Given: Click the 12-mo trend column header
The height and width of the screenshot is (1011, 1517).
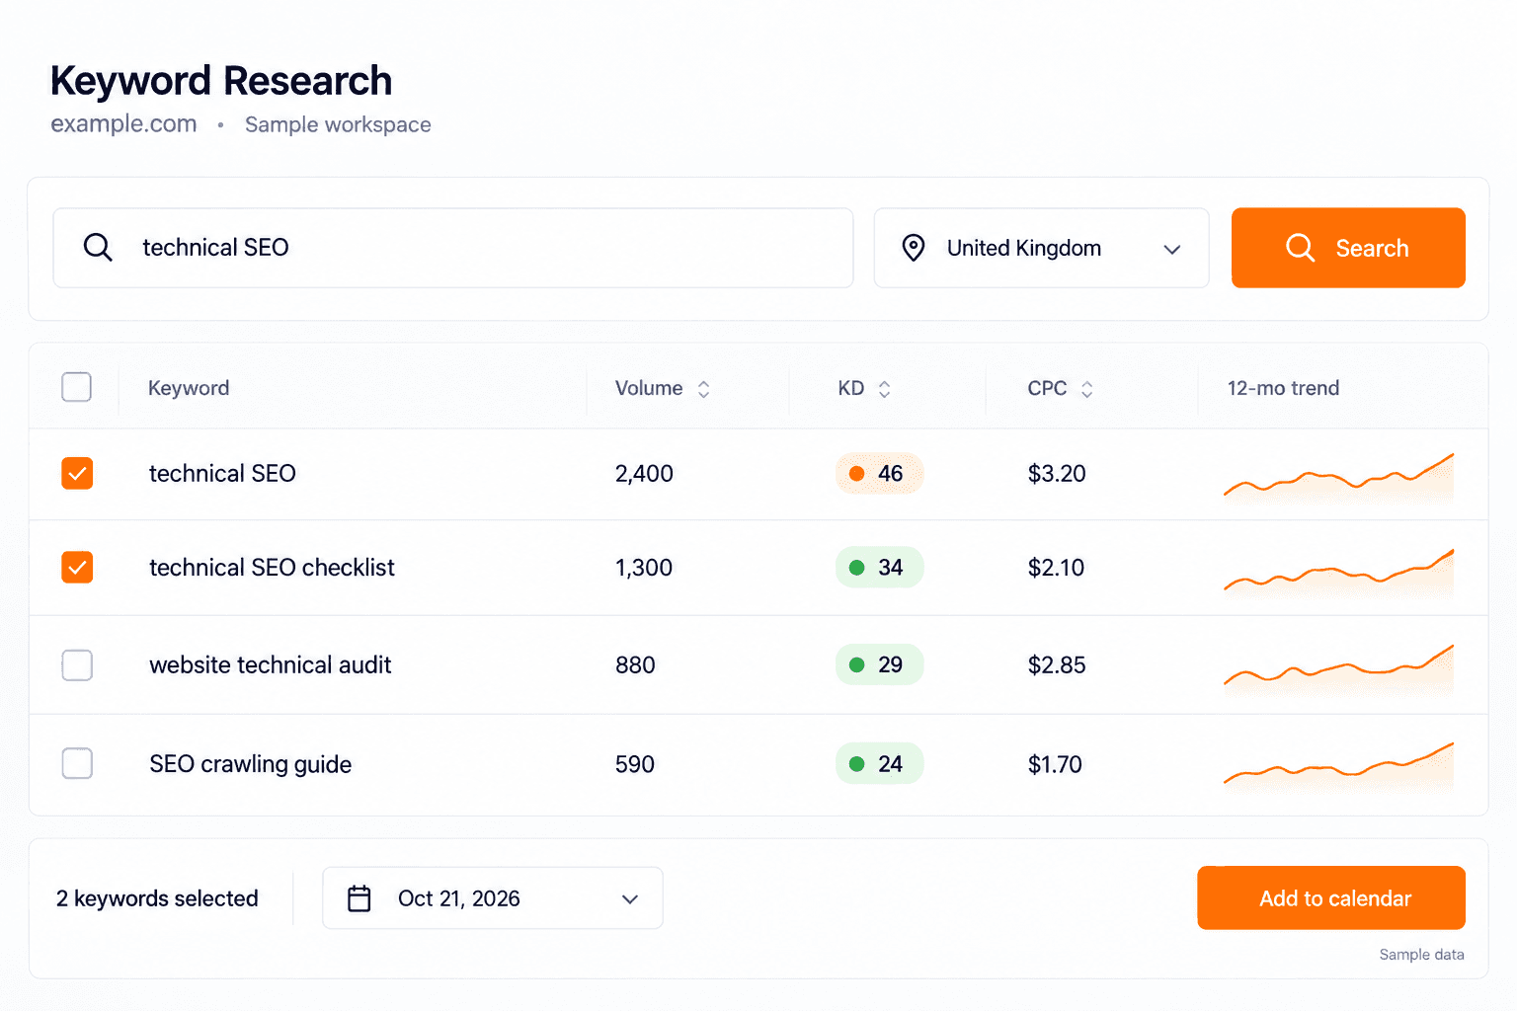Looking at the screenshot, I should point(1283,388).
